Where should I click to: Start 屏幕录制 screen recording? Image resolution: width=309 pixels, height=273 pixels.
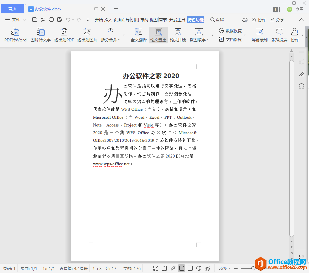pyautogui.click(x=259, y=35)
